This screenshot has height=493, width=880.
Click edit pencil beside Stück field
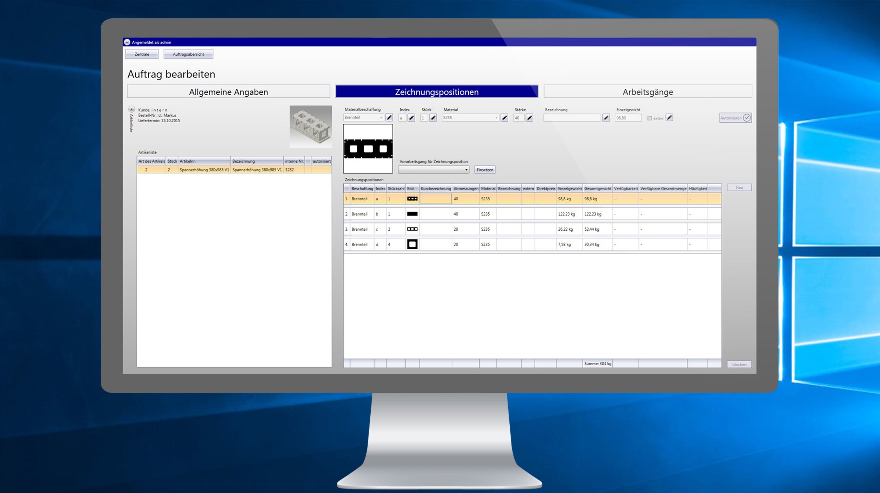click(433, 118)
